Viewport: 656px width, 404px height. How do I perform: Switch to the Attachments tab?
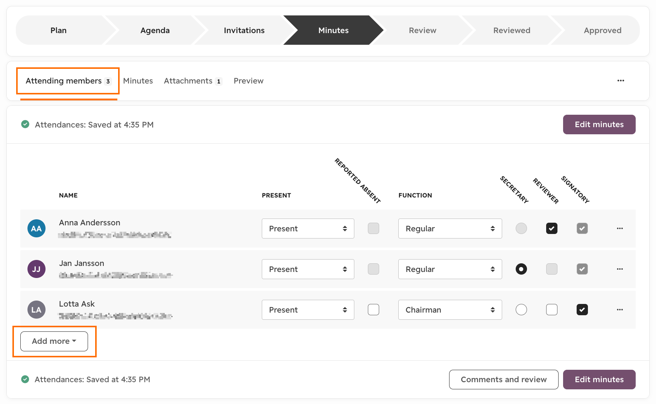click(193, 81)
